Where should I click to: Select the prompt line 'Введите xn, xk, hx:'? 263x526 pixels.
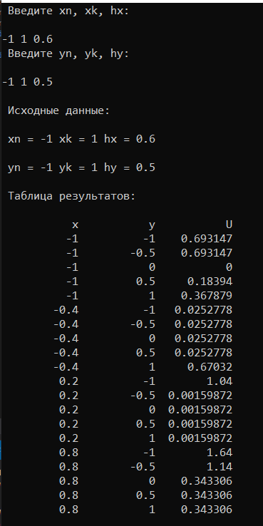click(68, 11)
